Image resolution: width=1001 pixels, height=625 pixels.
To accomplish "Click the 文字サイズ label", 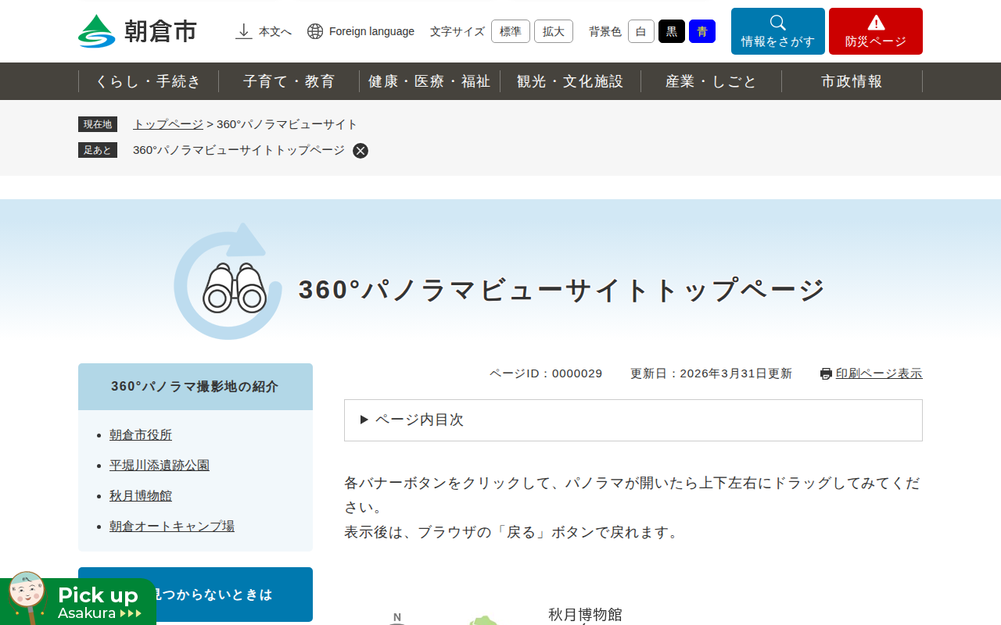I will (x=457, y=31).
